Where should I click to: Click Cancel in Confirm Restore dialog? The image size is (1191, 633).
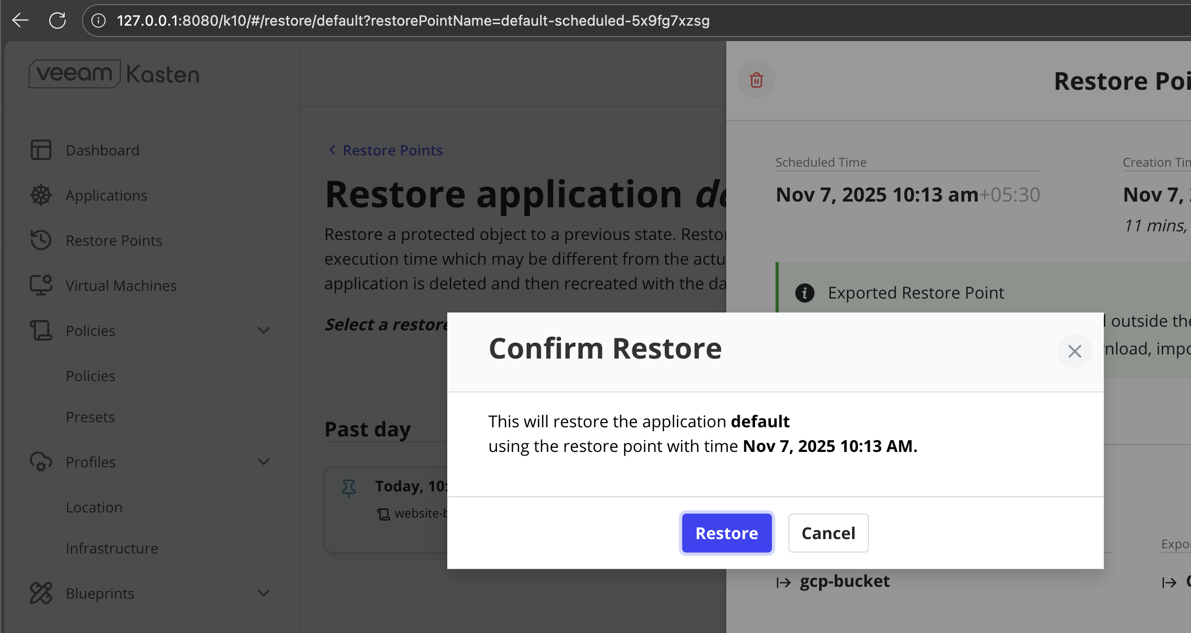(x=828, y=533)
